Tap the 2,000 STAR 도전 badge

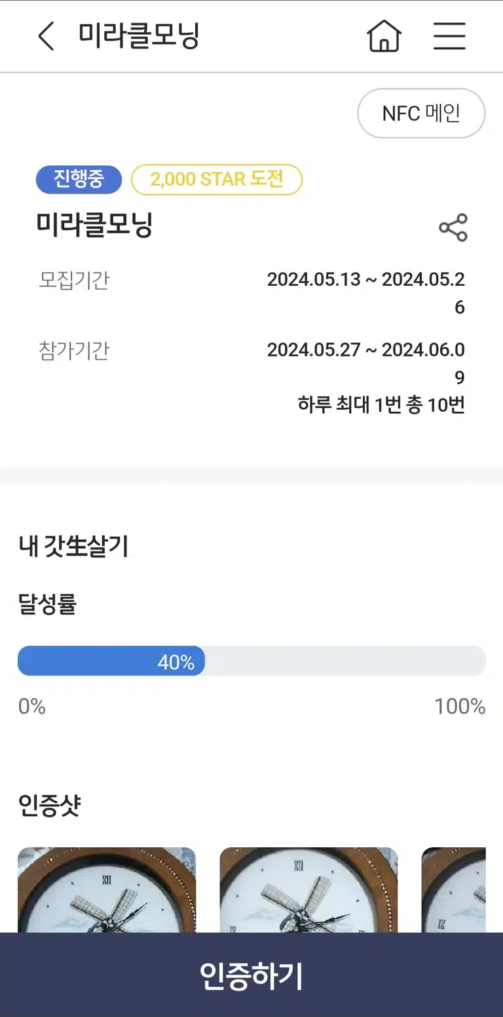click(217, 180)
